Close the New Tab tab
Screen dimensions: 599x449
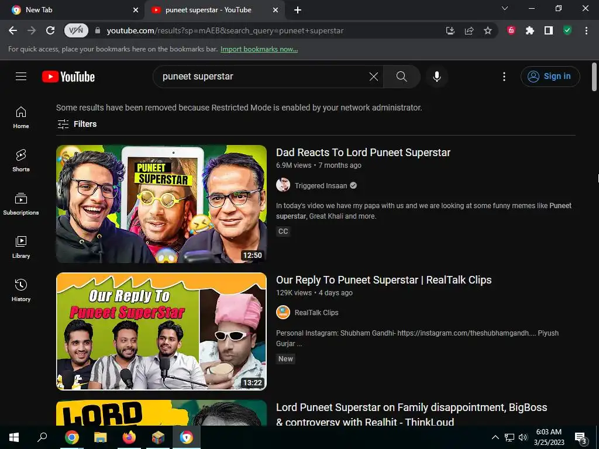136,10
